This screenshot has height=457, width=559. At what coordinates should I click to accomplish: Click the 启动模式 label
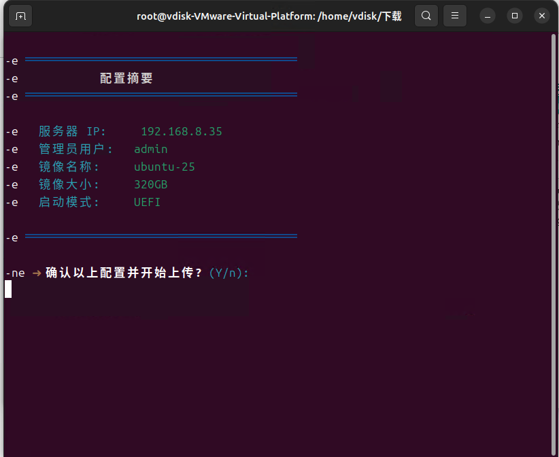pos(69,202)
